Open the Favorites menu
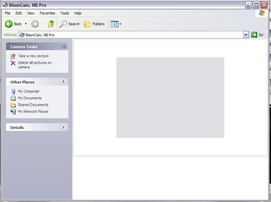Viewport: 271px width, 202px height. pyautogui.click(x=47, y=13)
